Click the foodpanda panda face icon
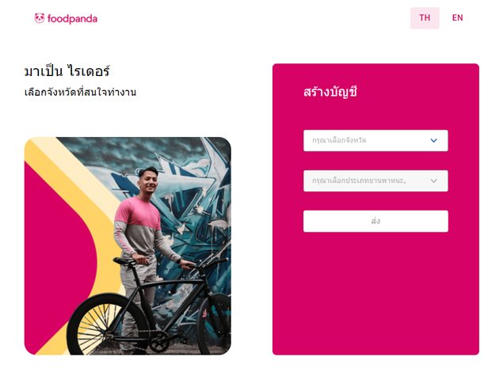This screenshot has width=488, height=368. click(x=40, y=18)
